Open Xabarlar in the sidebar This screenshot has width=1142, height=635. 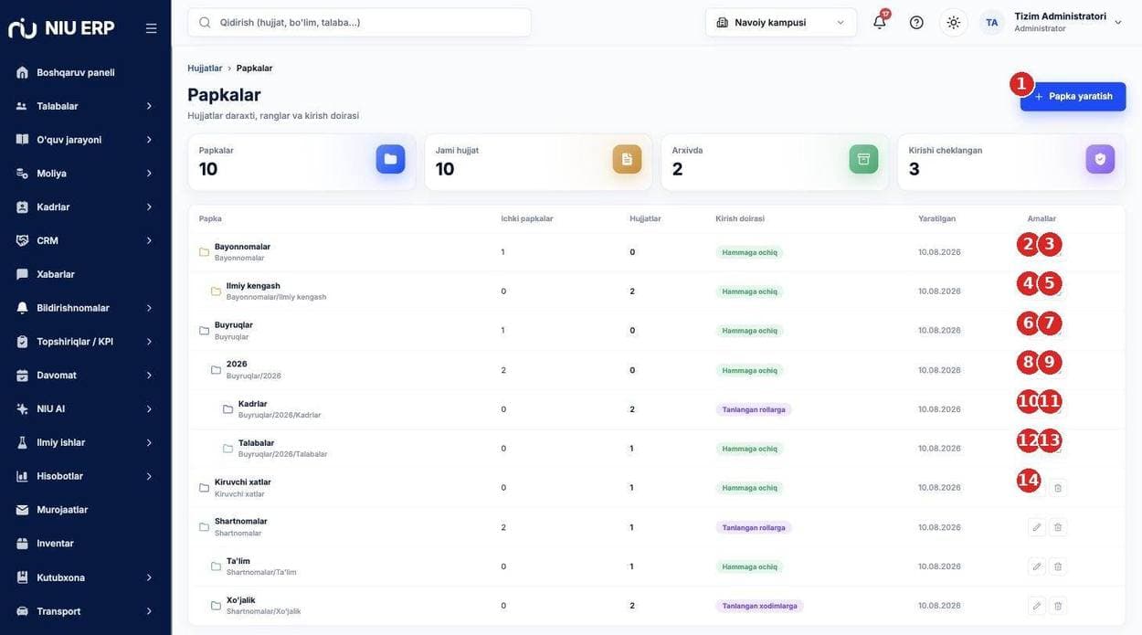(x=85, y=274)
